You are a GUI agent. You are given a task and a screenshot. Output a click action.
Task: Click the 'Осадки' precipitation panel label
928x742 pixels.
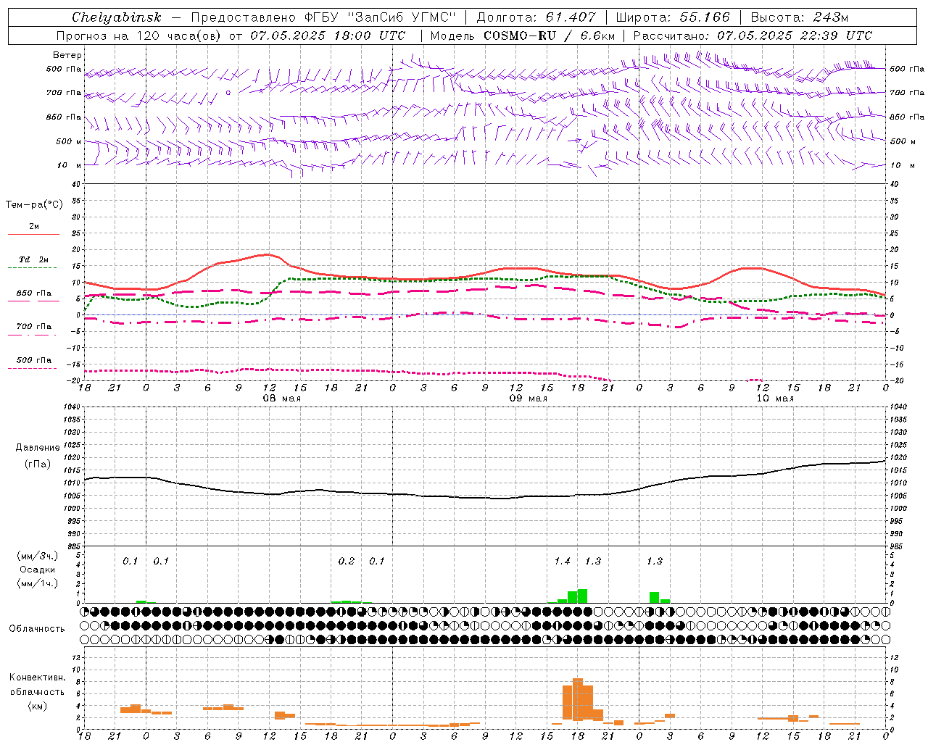pyautogui.click(x=38, y=570)
